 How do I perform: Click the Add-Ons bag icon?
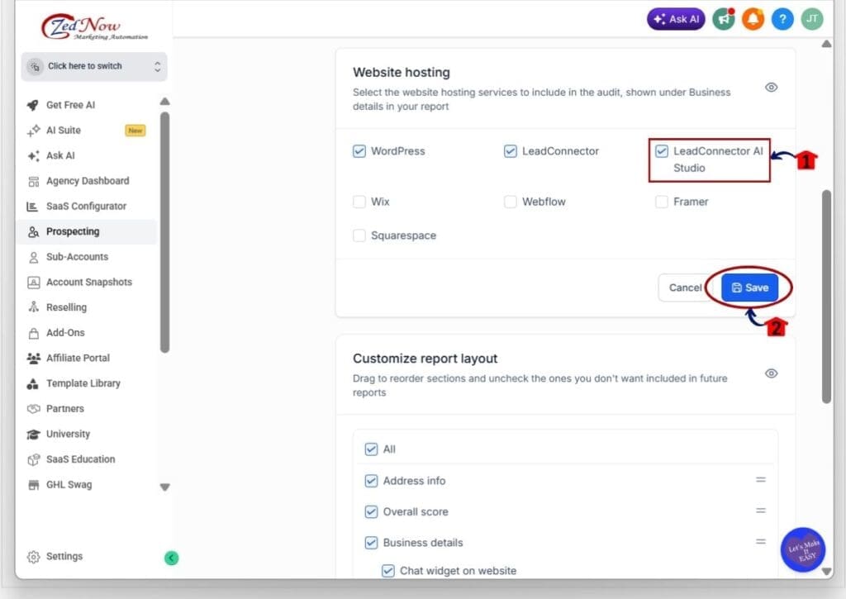33,333
